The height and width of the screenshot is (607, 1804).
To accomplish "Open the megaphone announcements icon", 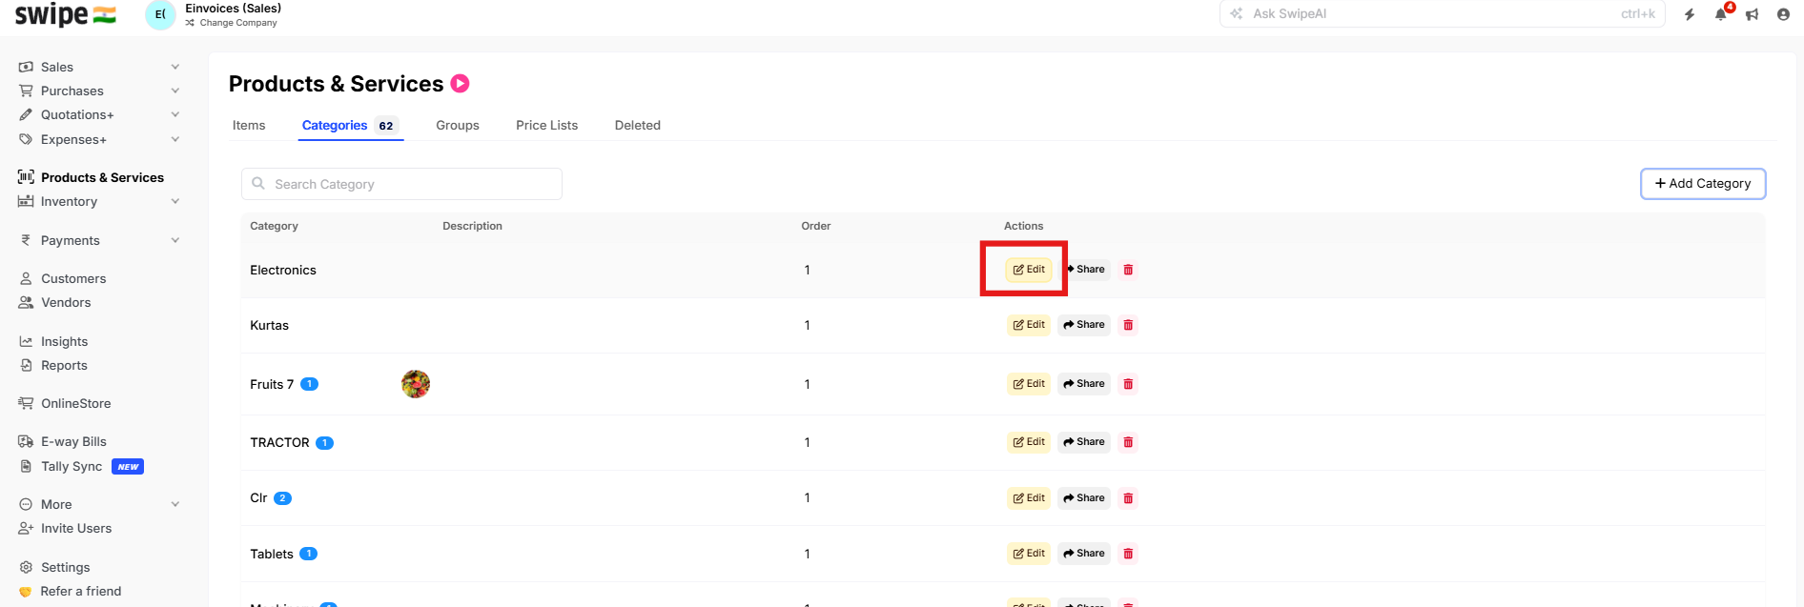I will [x=1752, y=14].
